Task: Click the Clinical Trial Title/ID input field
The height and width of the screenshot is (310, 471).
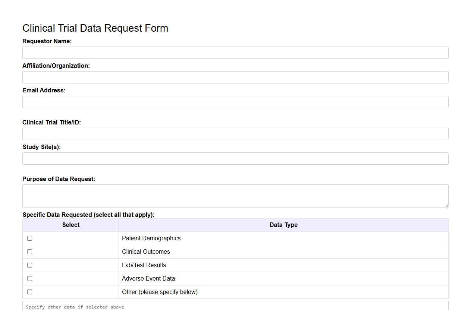Action: point(235,134)
